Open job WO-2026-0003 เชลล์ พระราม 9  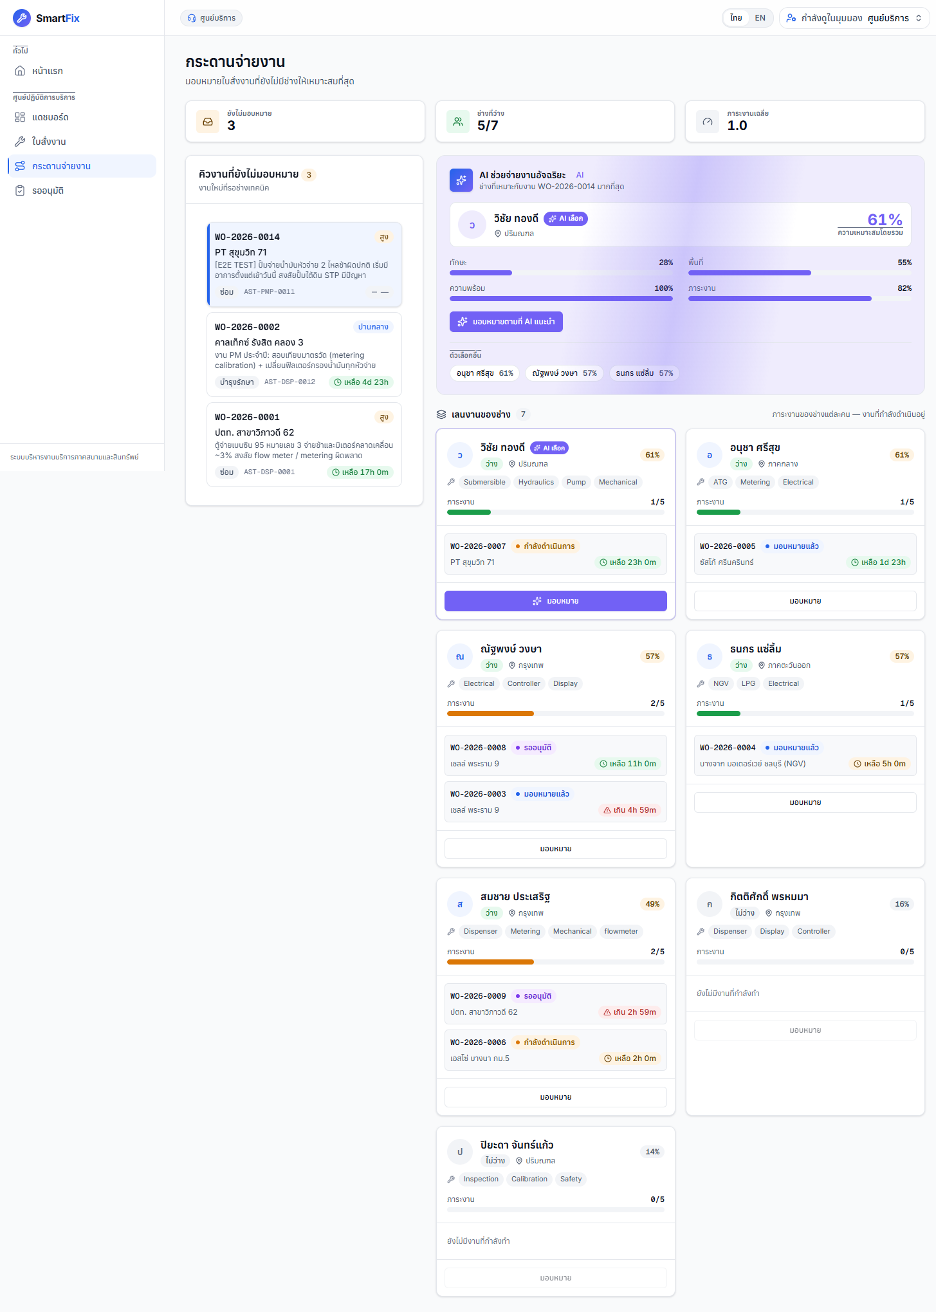[556, 802]
